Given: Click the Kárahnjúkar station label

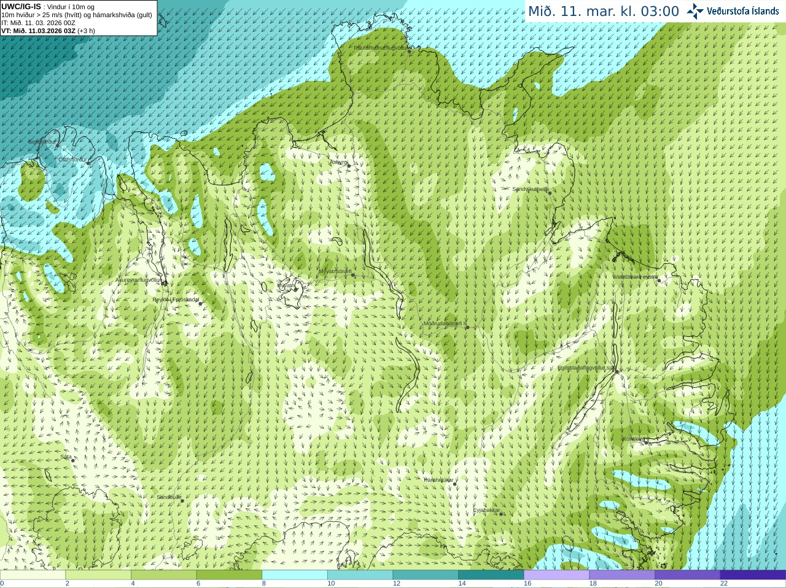Looking at the screenshot, I should pos(438,480).
